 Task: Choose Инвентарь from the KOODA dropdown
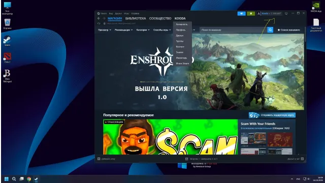182,58
